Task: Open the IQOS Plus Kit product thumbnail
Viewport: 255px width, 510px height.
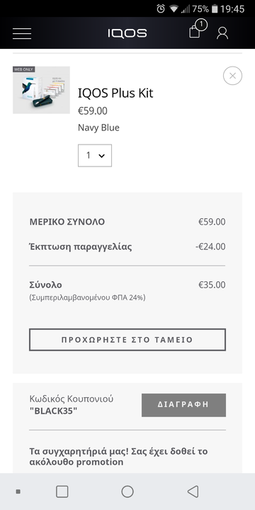Action: 41,90
